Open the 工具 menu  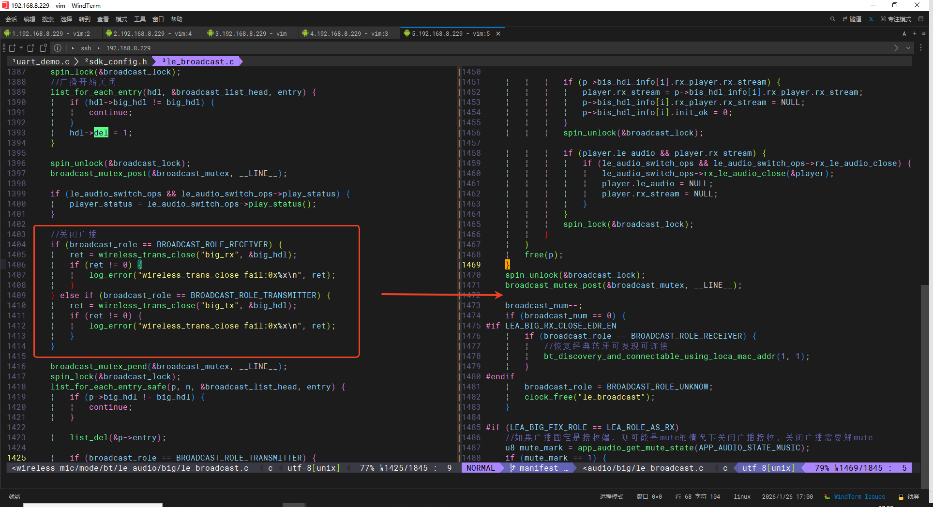pos(140,19)
